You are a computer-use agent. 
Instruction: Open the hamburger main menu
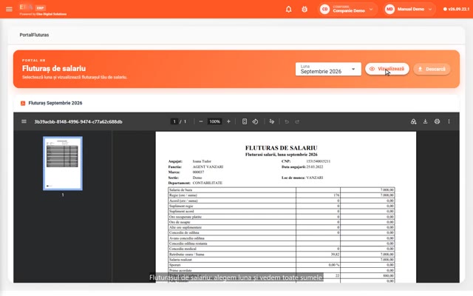pyautogui.click(x=9, y=9)
